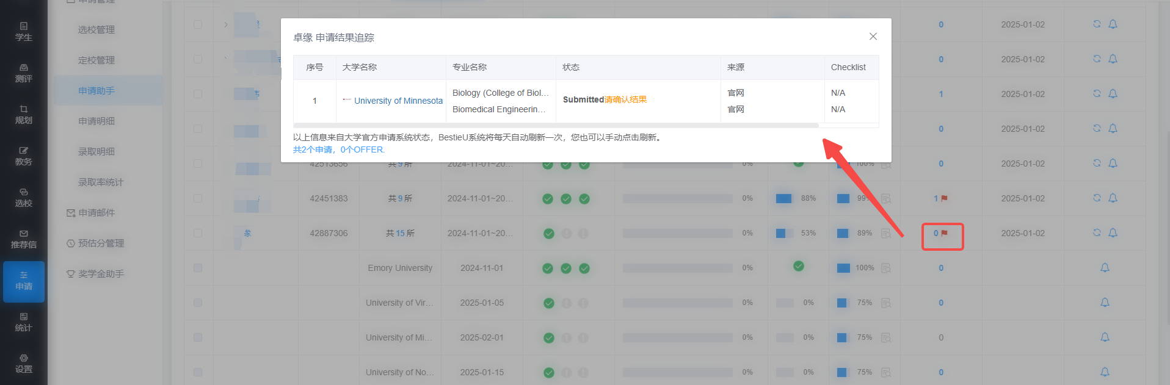This screenshot has width=1170, height=385.
Task: Tick the checkbox for the Emory University row
Action: coord(198,268)
